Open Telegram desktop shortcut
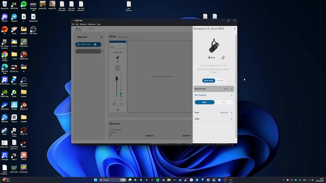 coord(14,18)
